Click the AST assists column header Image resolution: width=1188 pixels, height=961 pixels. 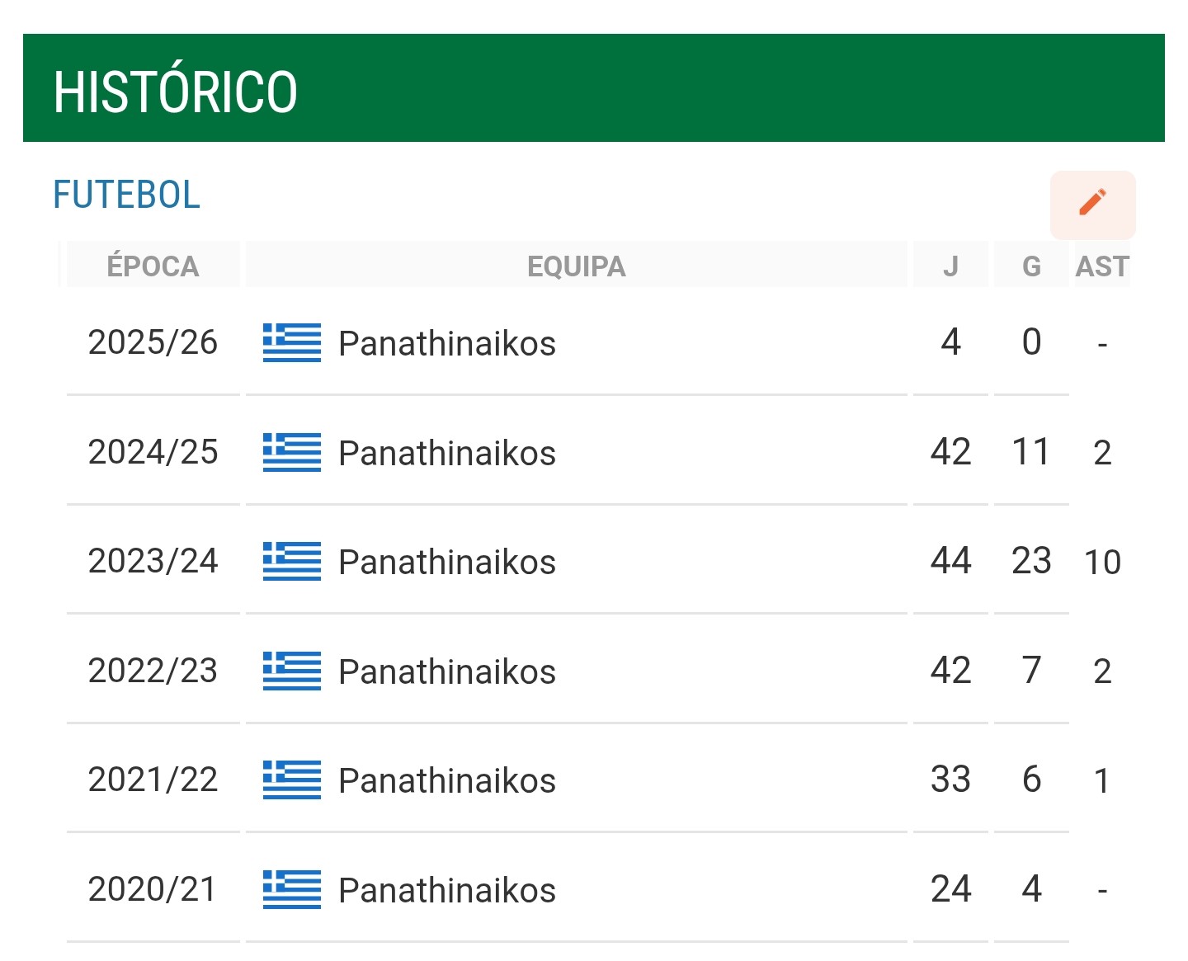pyautogui.click(x=1101, y=266)
